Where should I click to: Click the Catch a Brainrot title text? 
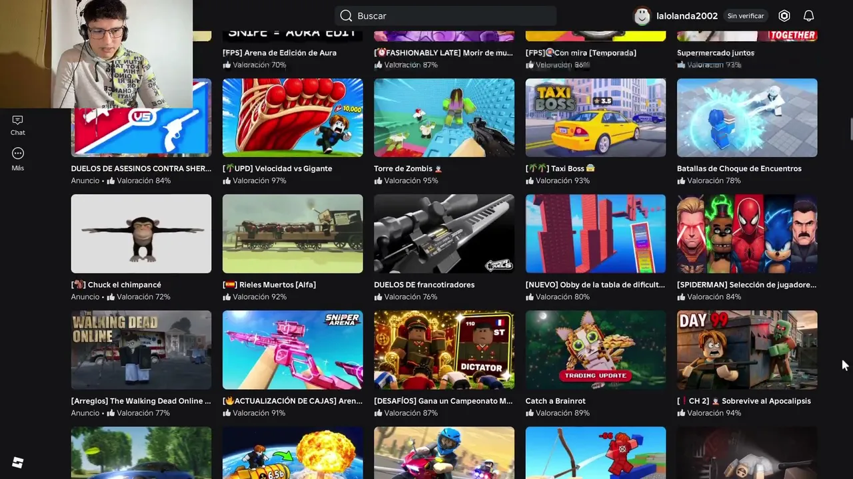(x=556, y=401)
